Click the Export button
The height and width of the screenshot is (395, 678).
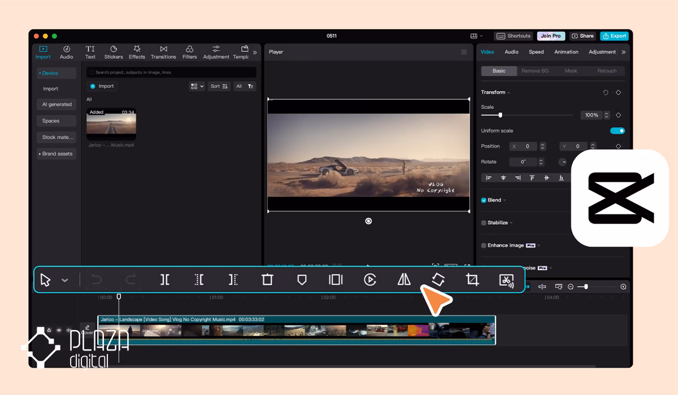pos(614,36)
